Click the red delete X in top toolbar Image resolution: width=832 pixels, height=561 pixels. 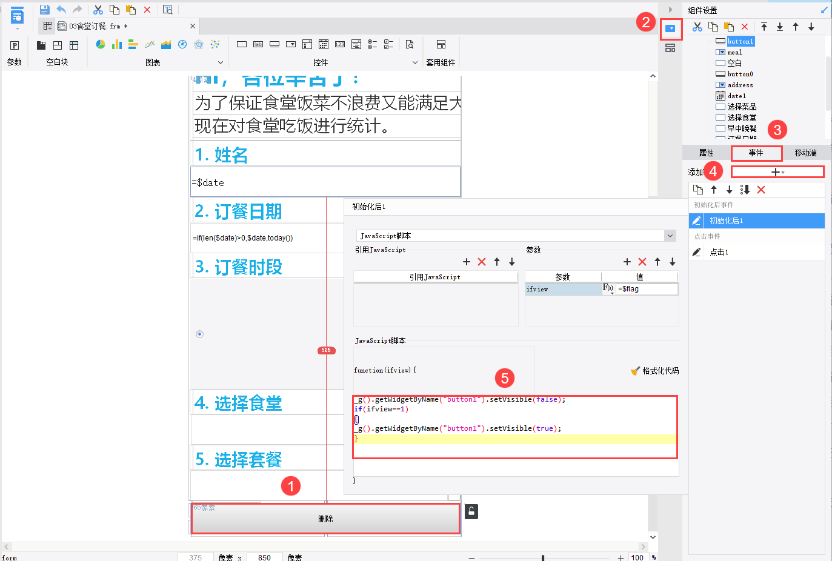[x=147, y=10]
